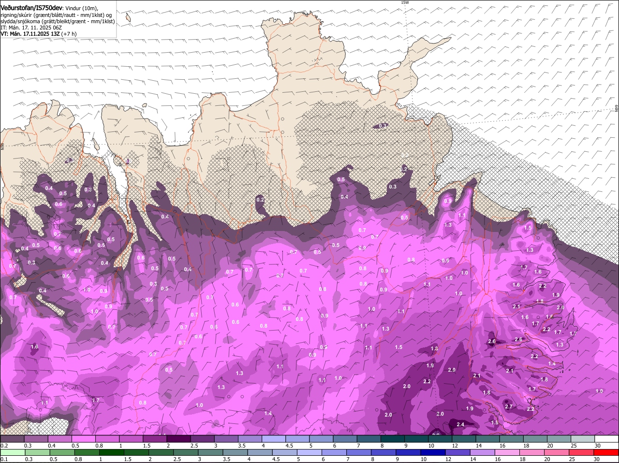
Task: Click the 'VT: Mán. 17.11.2025 13Z' valid time
Action: pos(30,34)
